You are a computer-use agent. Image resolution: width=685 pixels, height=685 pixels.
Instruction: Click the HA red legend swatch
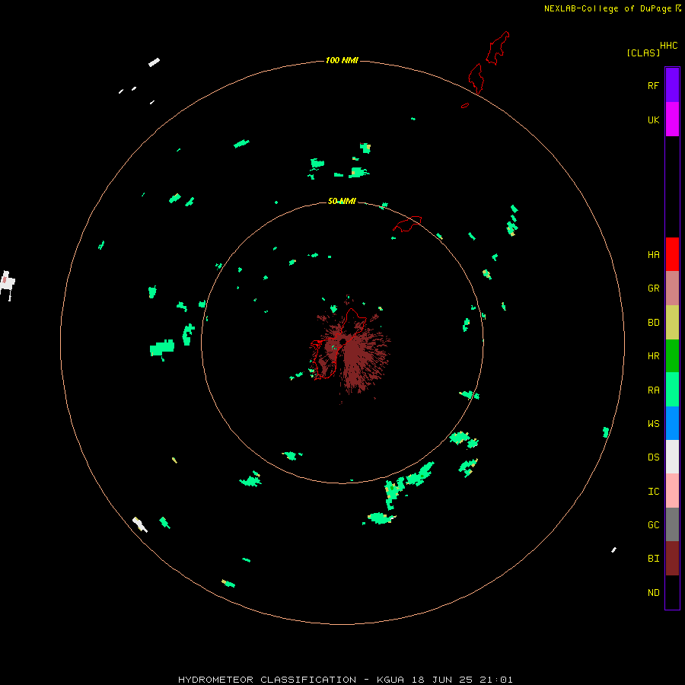pos(672,254)
